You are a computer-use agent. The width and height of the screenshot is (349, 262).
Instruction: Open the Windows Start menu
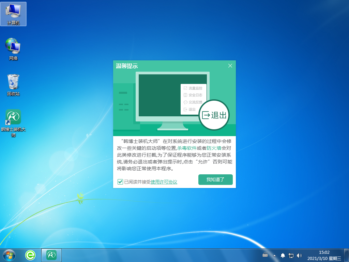coord(9,255)
